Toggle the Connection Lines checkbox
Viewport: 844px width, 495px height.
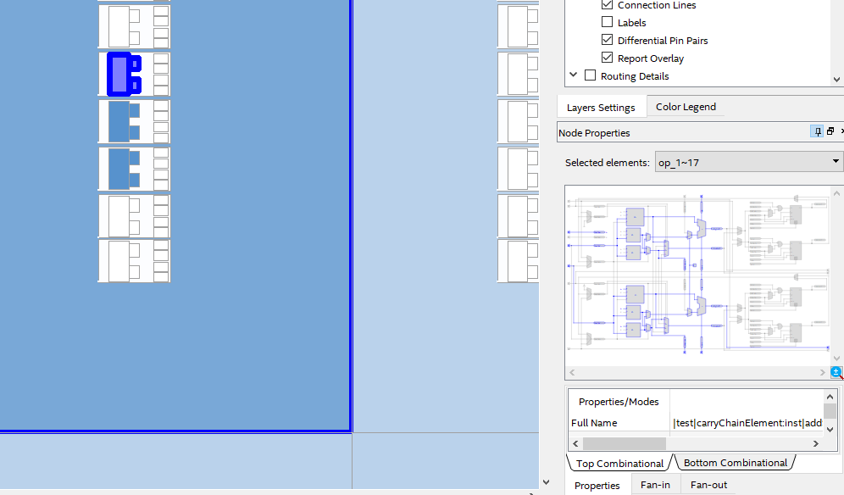pos(608,5)
